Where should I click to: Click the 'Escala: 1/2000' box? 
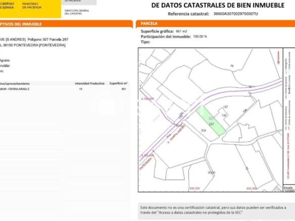tap(289, 189)
